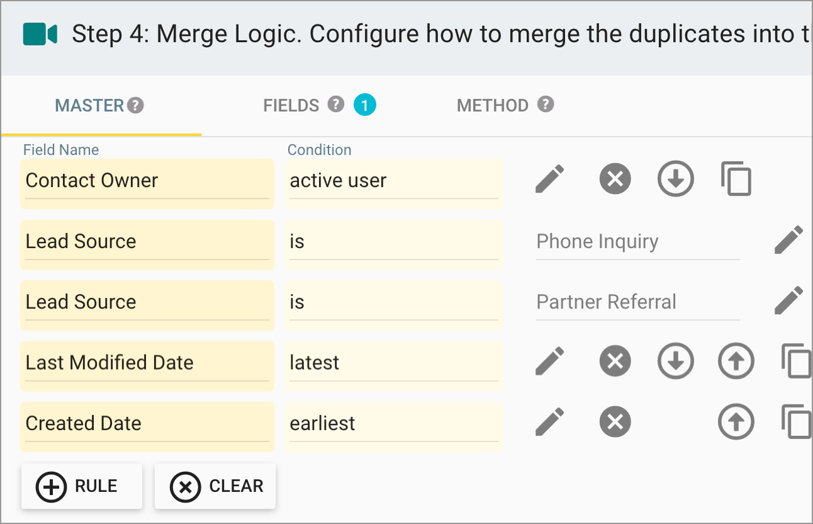Move the Created Date rule up
Screen dimensions: 813x524
tap(736, 421)
